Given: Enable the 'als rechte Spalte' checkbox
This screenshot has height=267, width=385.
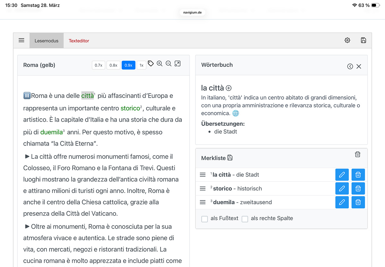Looking at the screenshot, I should click(245, 219).
